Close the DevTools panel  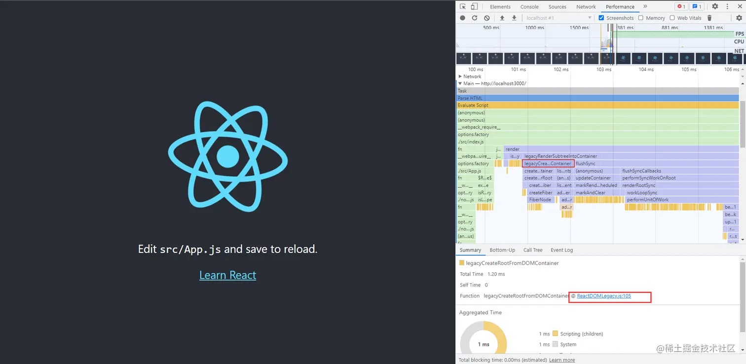coord(740,6)
